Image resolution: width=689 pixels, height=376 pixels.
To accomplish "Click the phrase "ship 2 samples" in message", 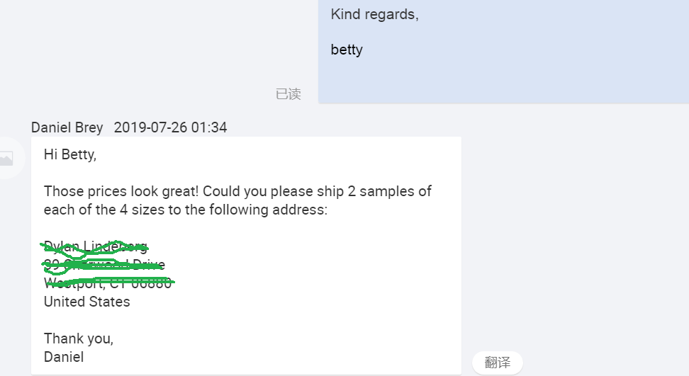I will (369, 191).
